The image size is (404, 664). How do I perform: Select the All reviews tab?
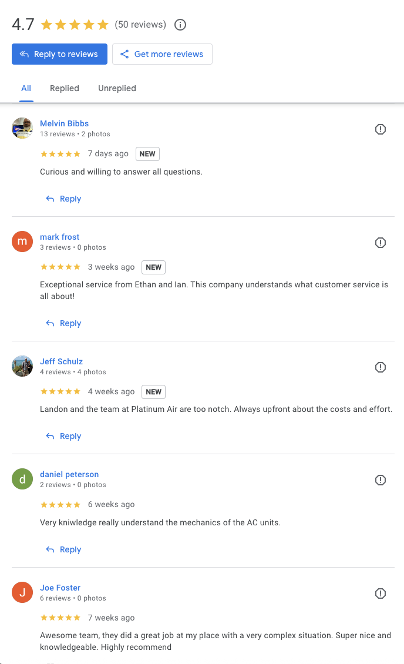tap(26, 88)
